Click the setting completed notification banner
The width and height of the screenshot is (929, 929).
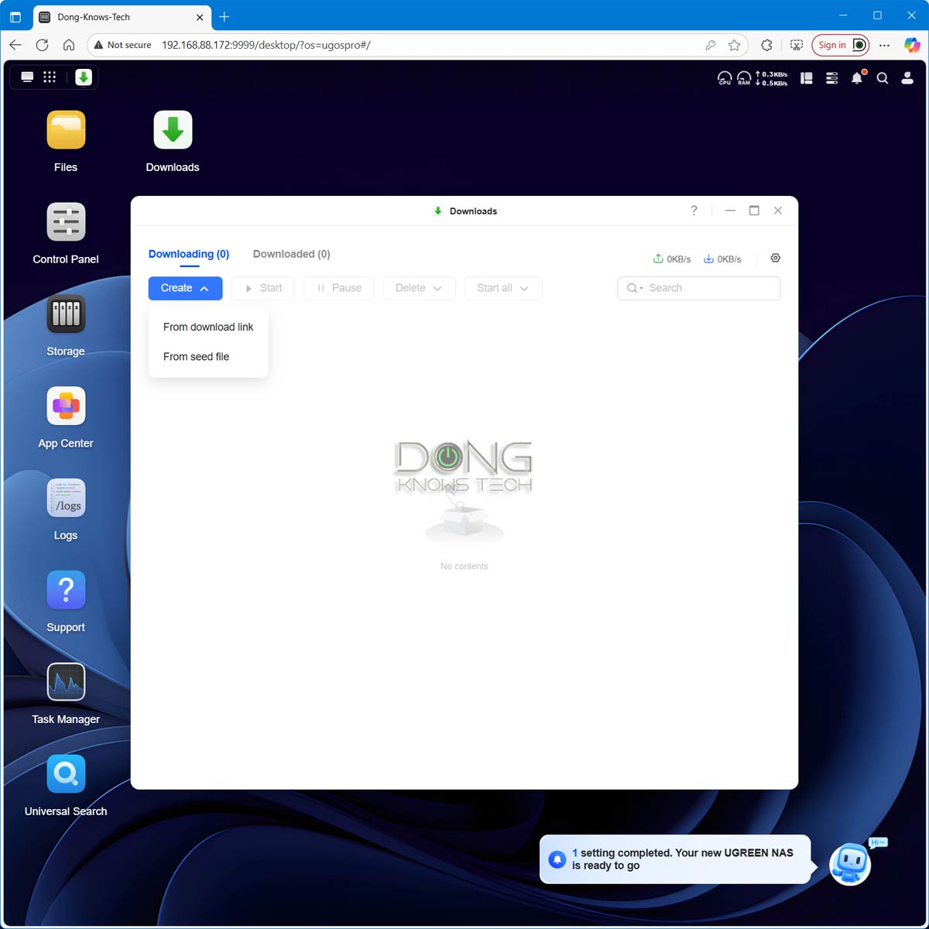point(675,859)
